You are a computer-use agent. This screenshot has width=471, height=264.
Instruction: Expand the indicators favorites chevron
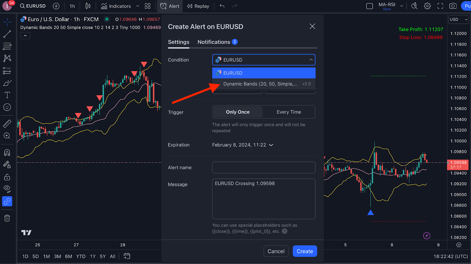click(137, 6)
